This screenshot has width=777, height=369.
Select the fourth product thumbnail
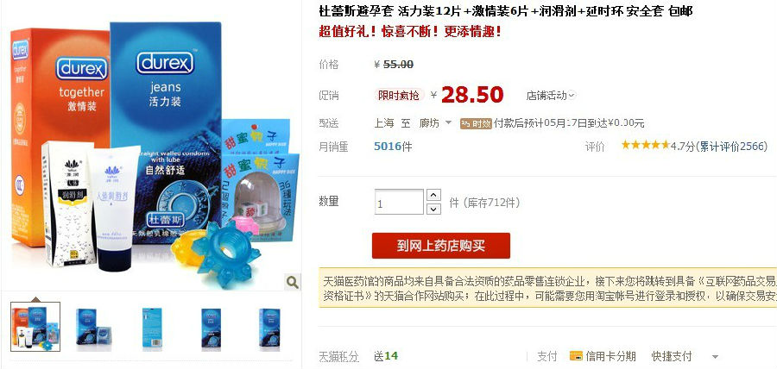212,327
